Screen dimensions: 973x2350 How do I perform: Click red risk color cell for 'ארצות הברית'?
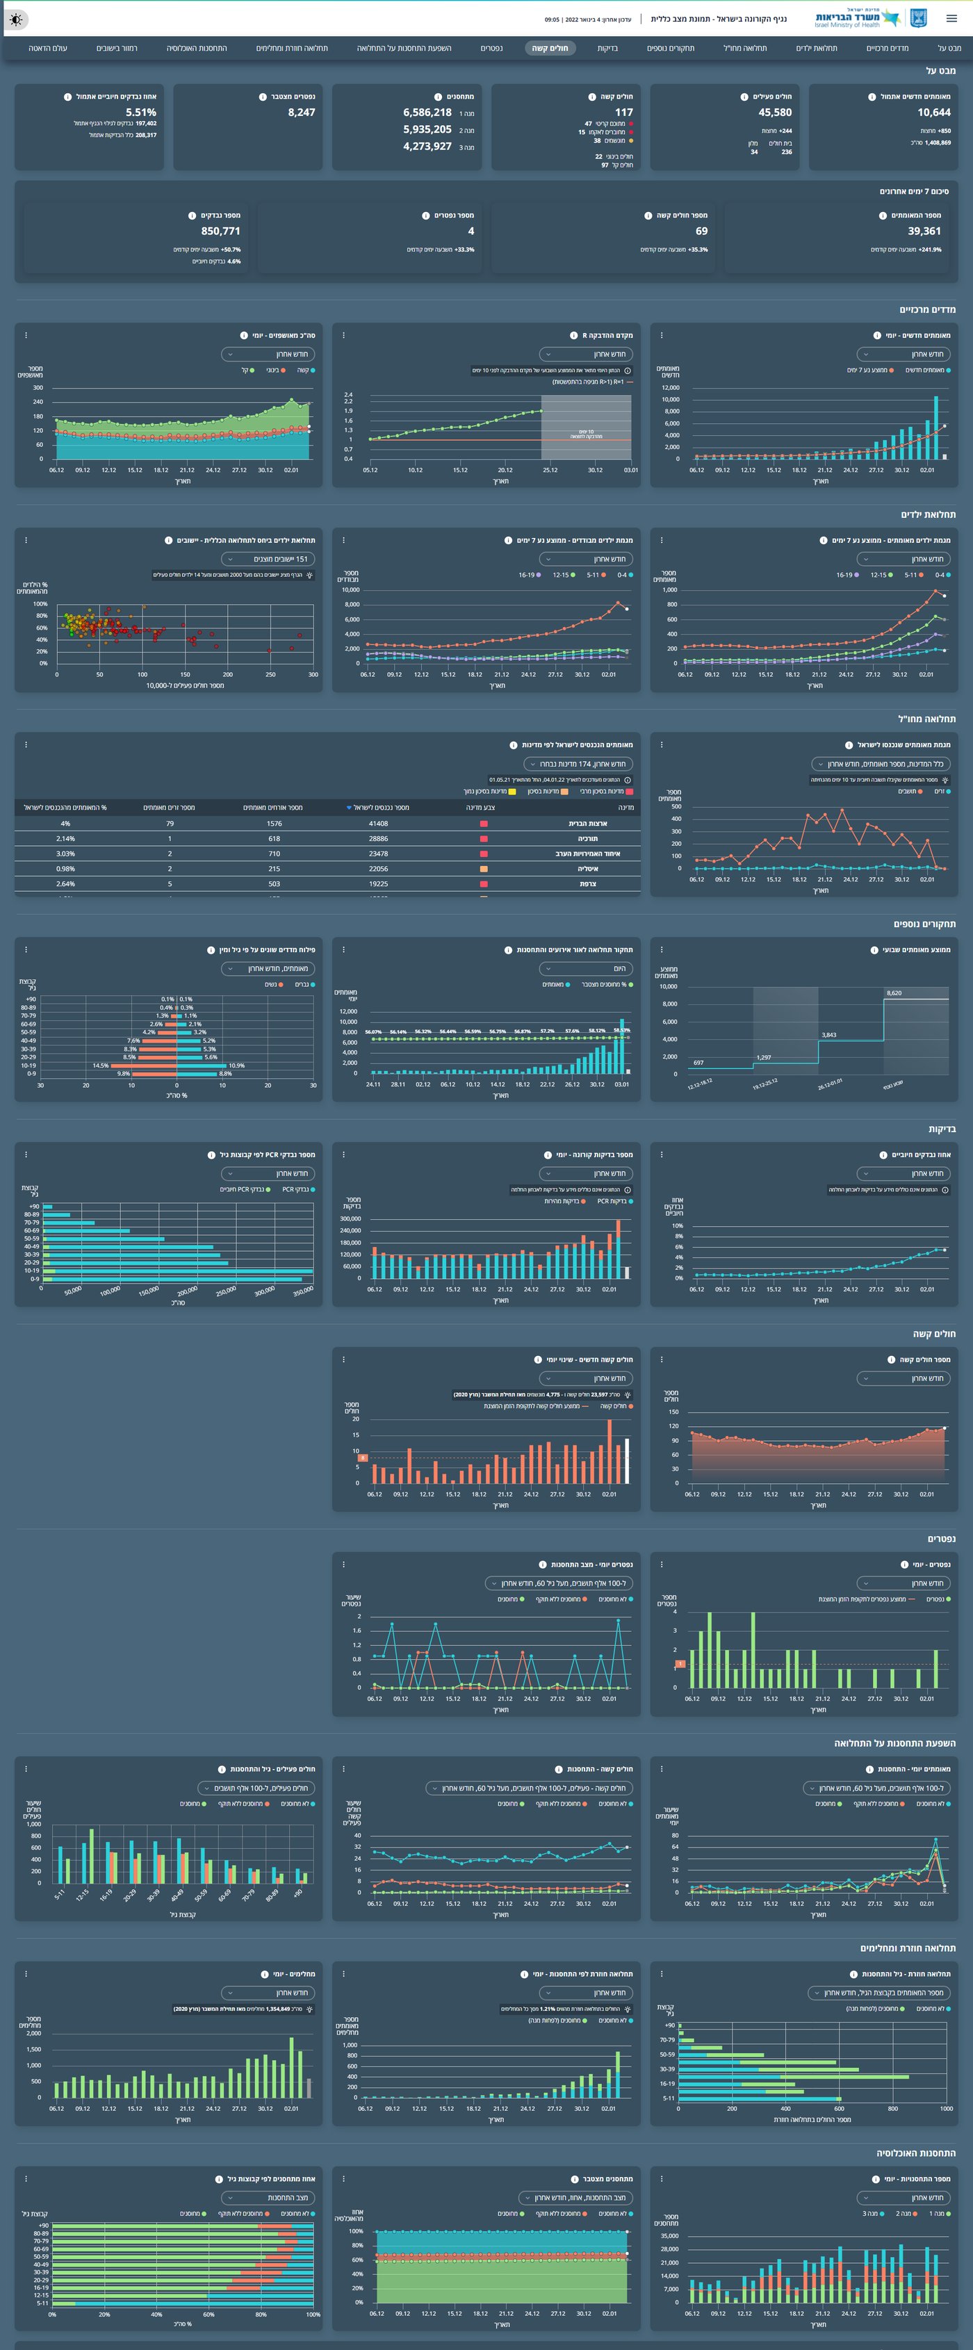[483, 824]
